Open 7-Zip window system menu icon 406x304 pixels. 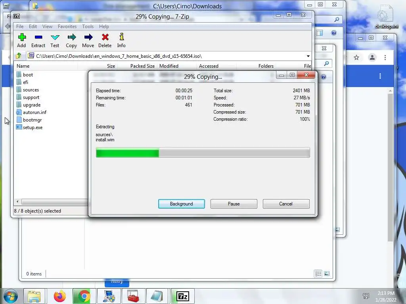17,16
